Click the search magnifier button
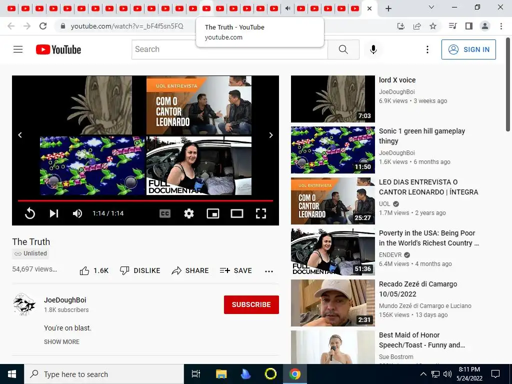This screenshot has width=512, height=384. point(343,49)
